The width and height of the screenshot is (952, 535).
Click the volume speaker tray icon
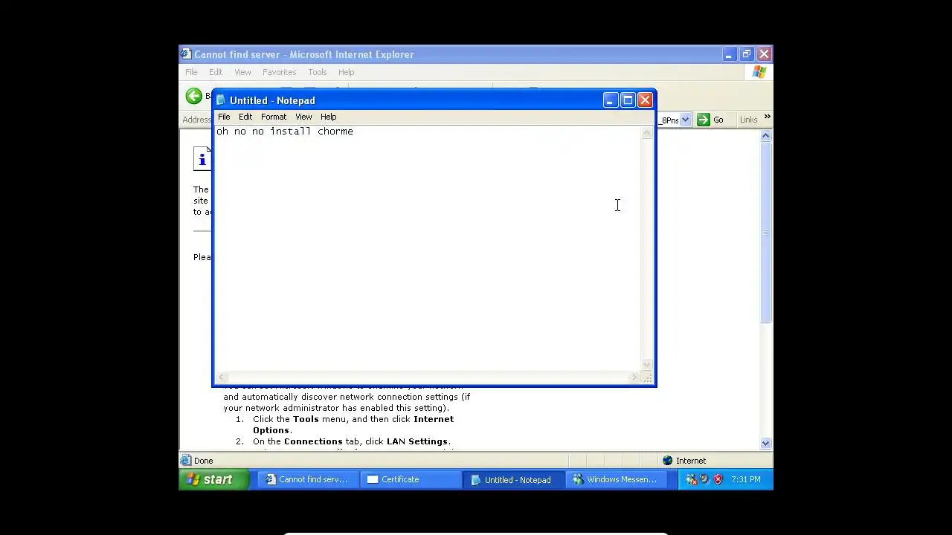pos(704,479)
